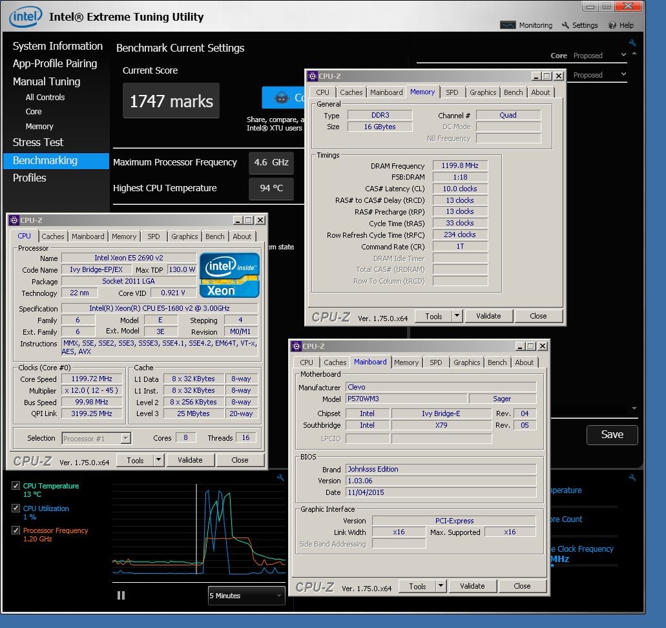Click the Intel Xeon inside badge

click(229, 275)
